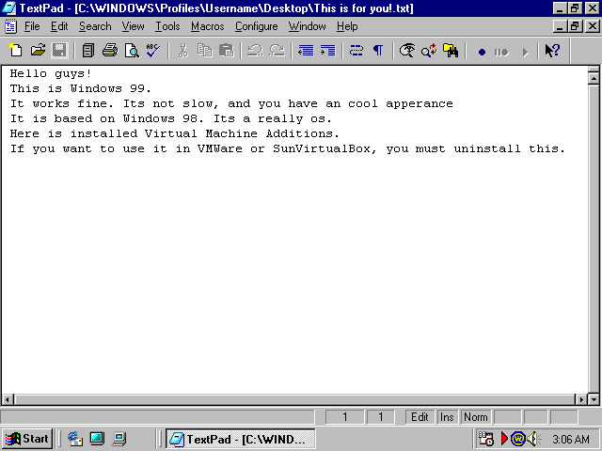
Task: Open the View menu
Action: (x=133, y=26)
